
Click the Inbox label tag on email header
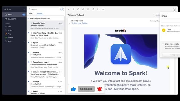pyautogui.click(x=158, y=15)
